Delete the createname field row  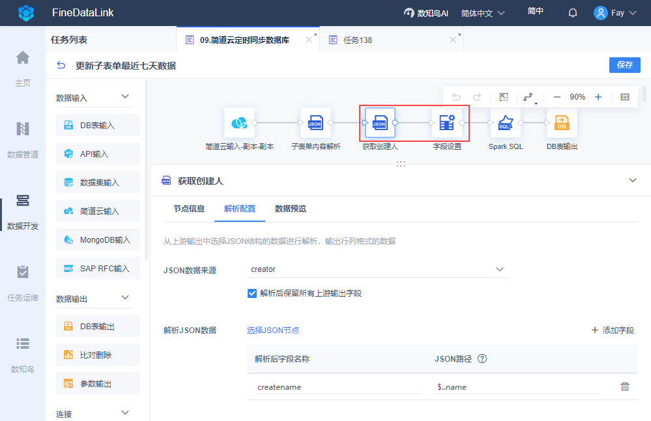pos(625,387)
